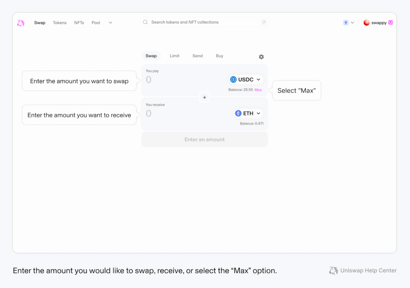The height and width of the screenshot is (288, 410).
Task: Click the Ethereum network icon
Action: click(346, 23)
